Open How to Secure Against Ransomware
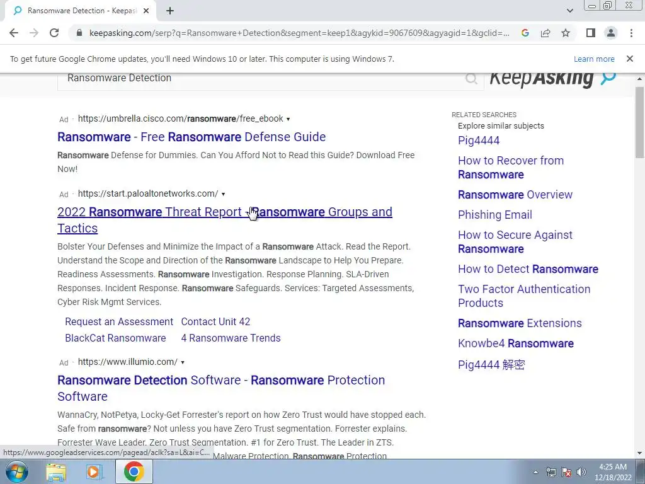645x484 pixels. tap(515, 242)
